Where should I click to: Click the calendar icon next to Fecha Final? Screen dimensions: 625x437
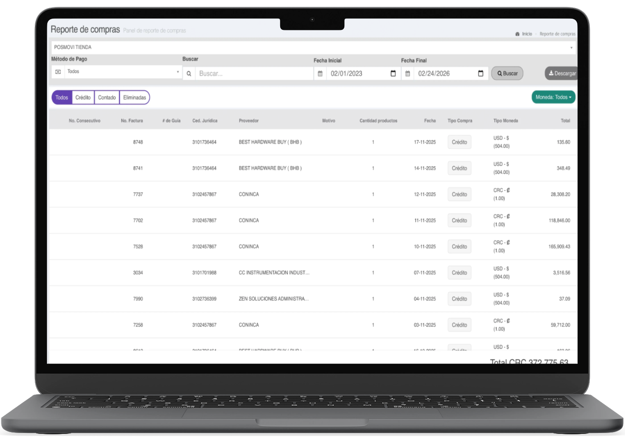(x=408, y=73)
